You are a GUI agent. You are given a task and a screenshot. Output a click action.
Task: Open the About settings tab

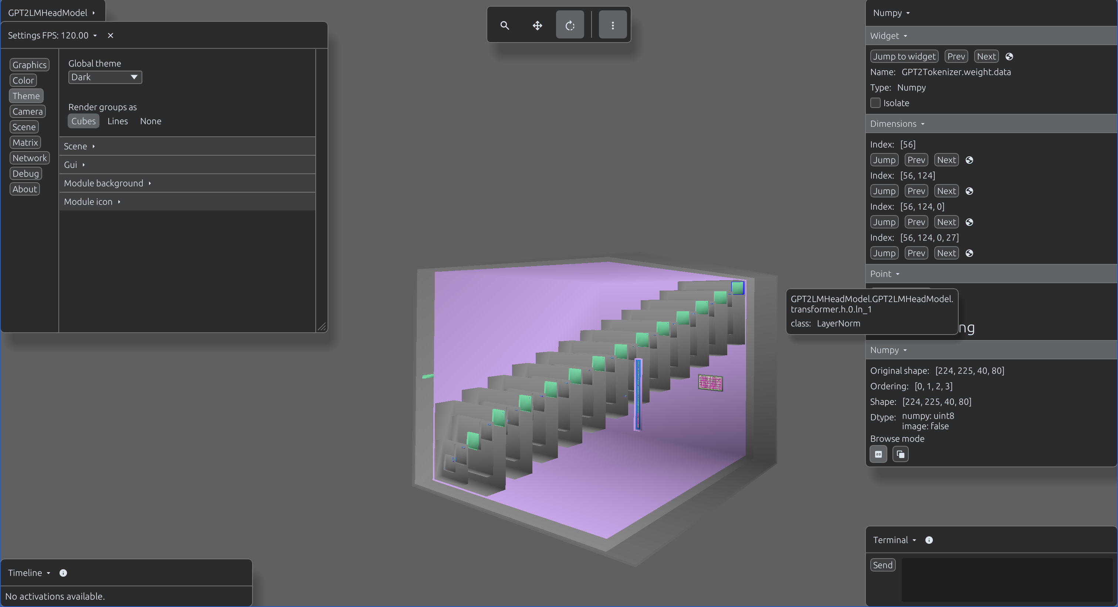[x=25, y=189]
